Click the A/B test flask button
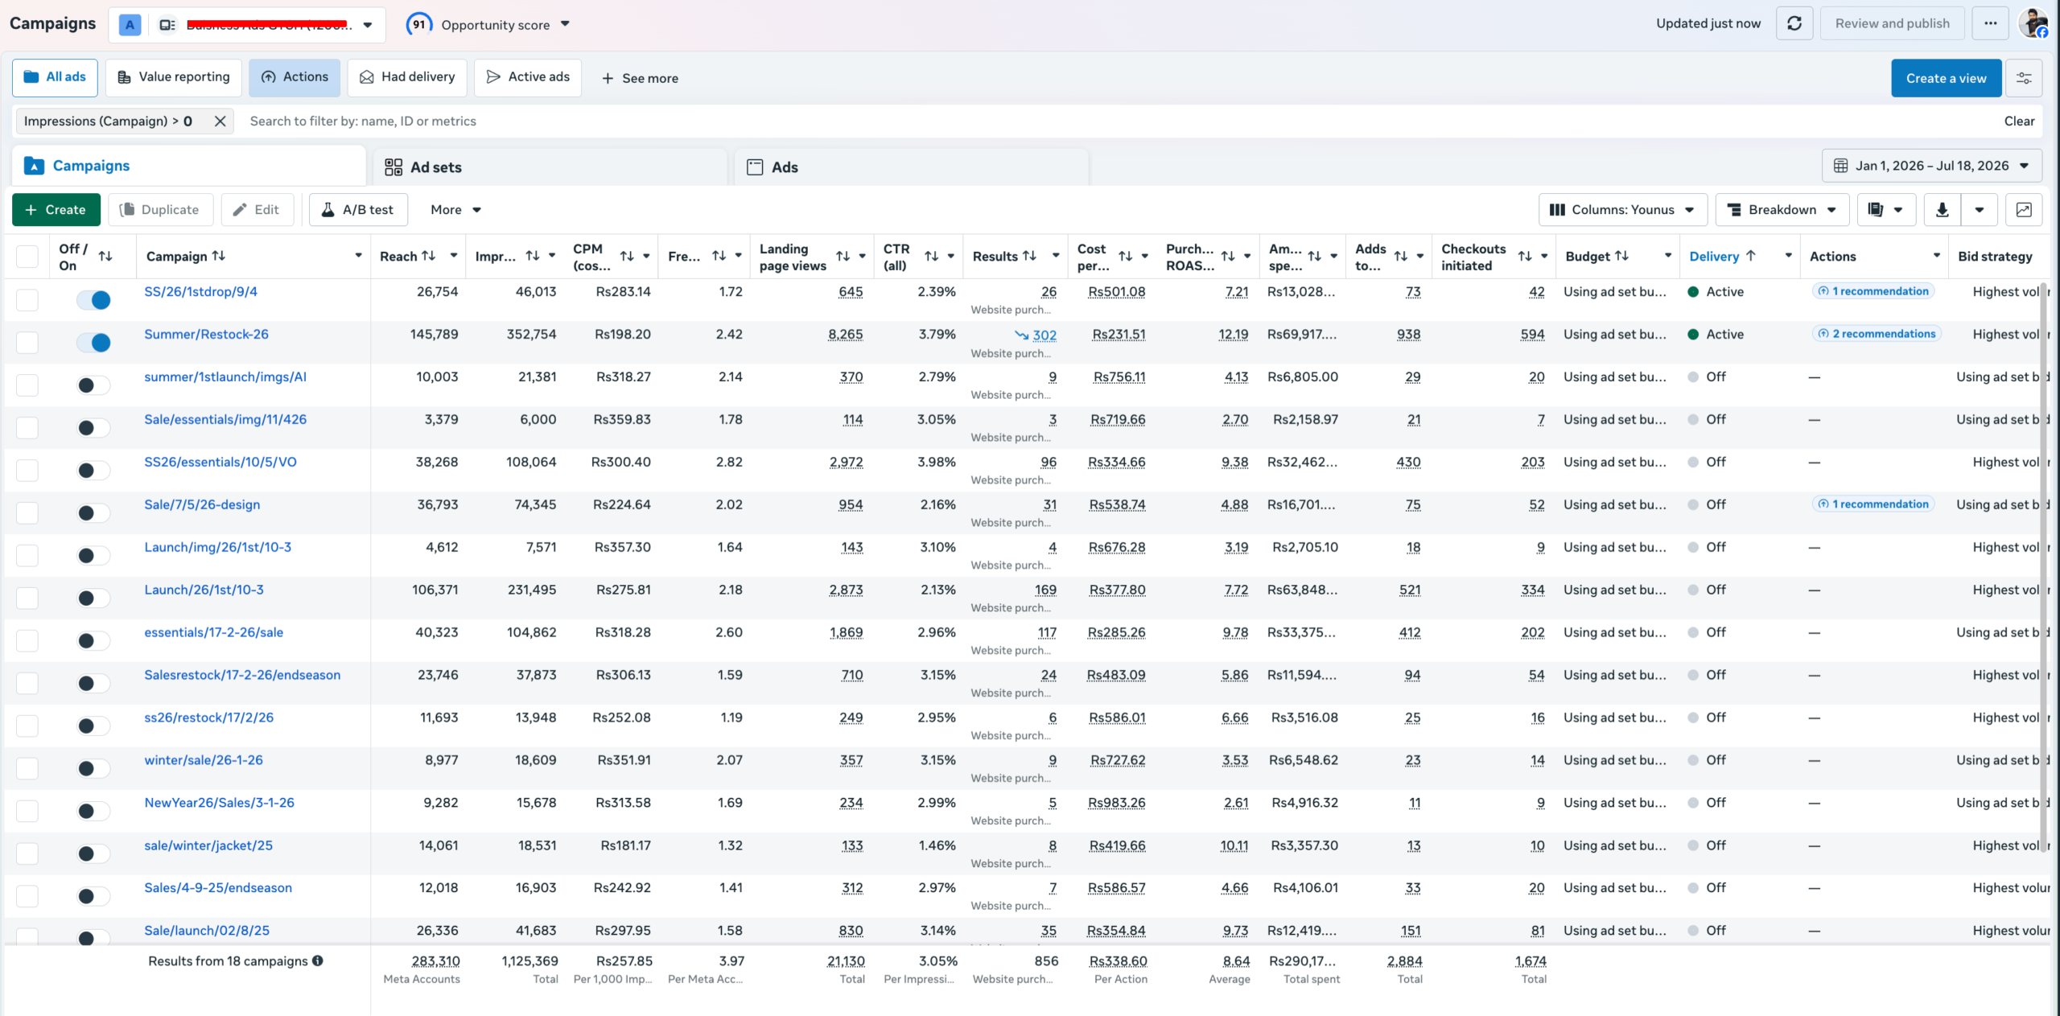Viewport: 2060px width, 1016px height. [358, 210]
